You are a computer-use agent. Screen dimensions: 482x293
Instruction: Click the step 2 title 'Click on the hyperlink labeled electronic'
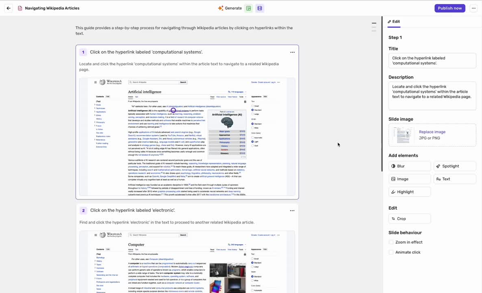(x=132, y=210)
